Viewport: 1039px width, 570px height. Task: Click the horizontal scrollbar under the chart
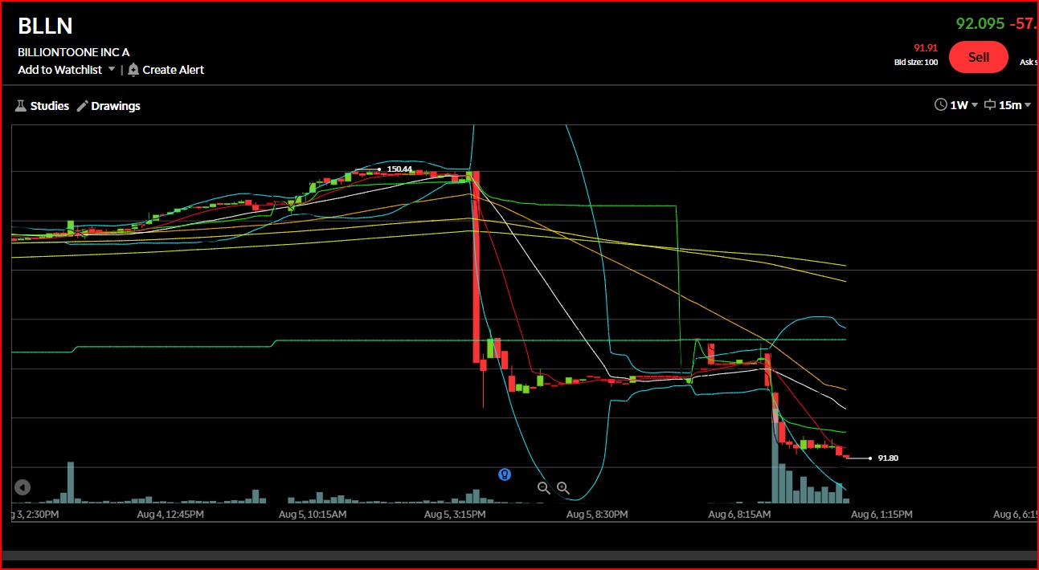click(519, 556)
